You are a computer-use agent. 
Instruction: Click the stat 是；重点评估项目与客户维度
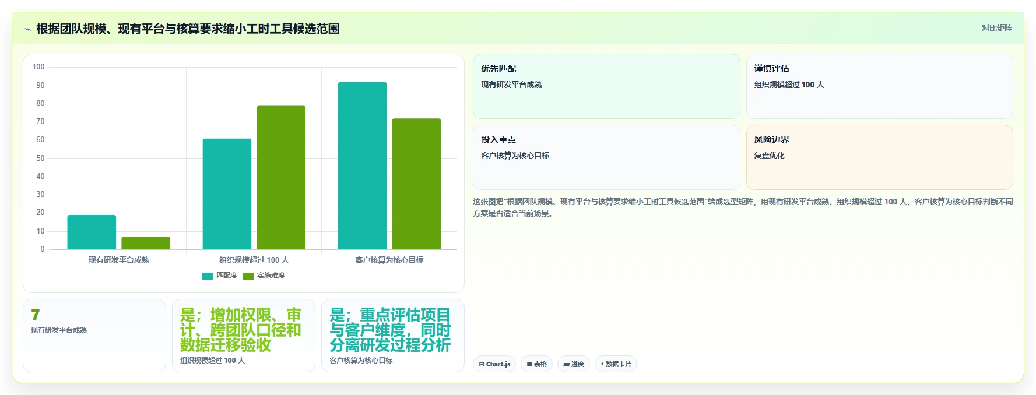pyautogui.click(x=390, y=330)
